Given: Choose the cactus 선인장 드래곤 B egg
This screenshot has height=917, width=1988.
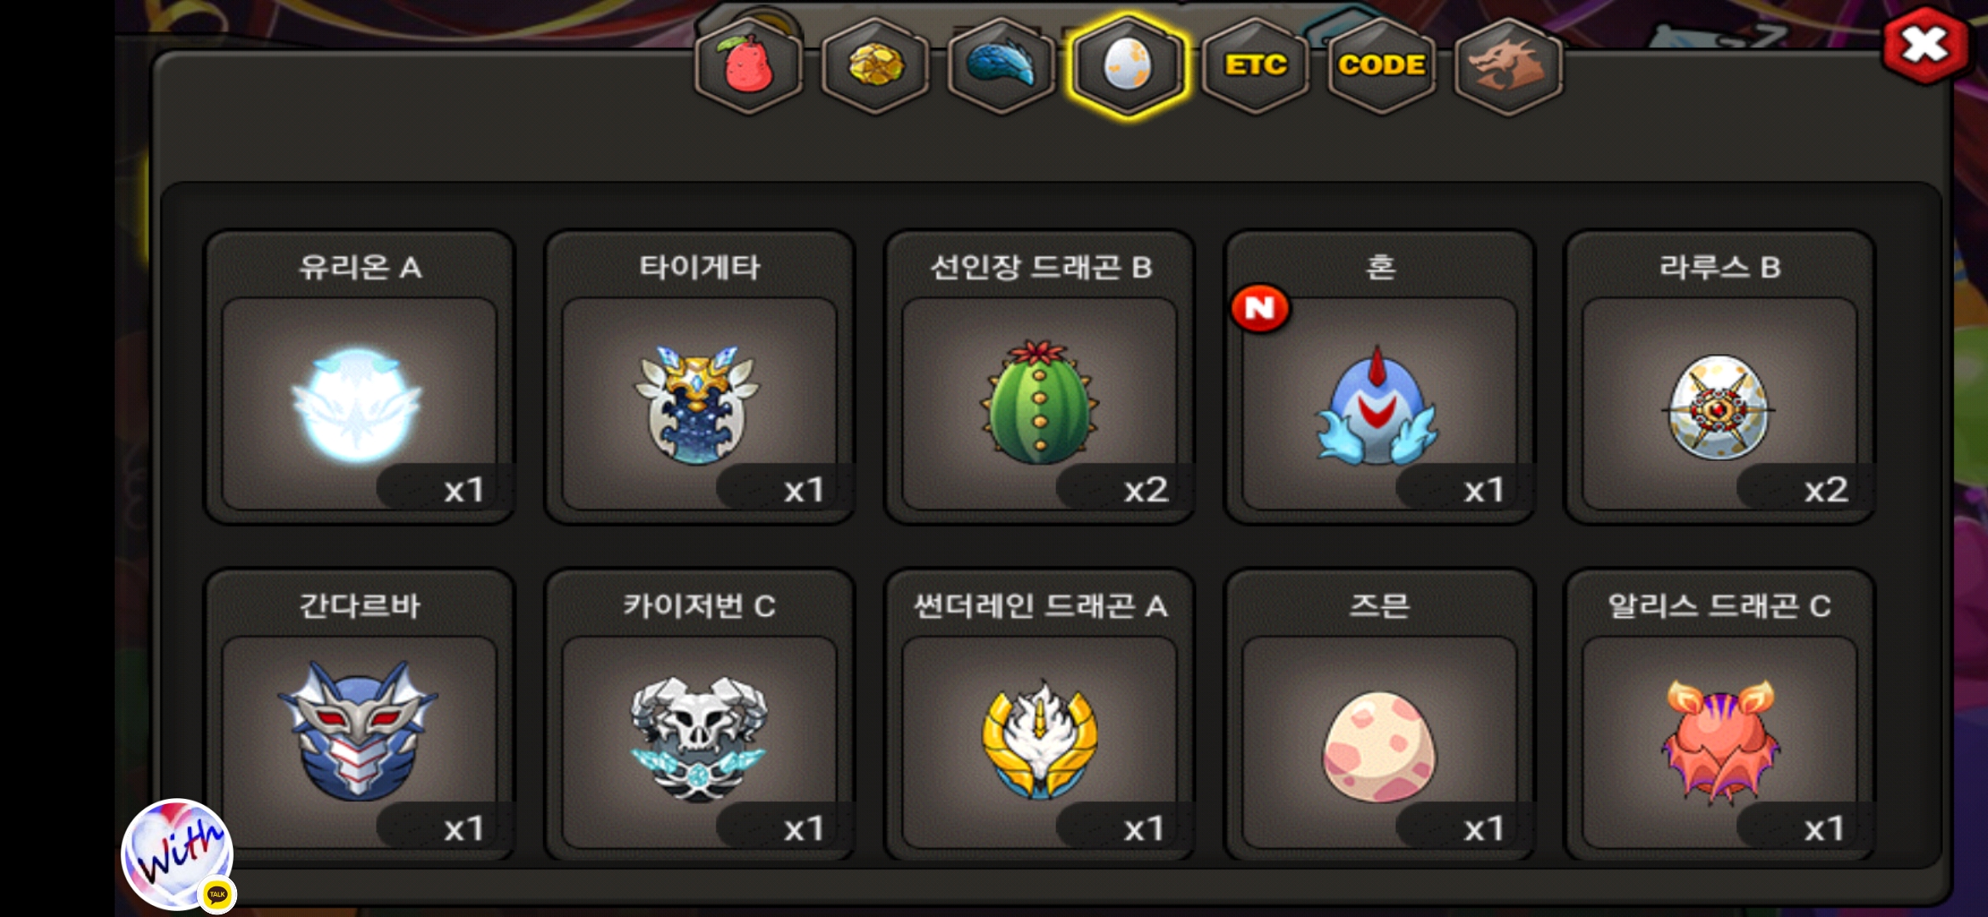Looking at the screenshot, I should point(1039,377).
